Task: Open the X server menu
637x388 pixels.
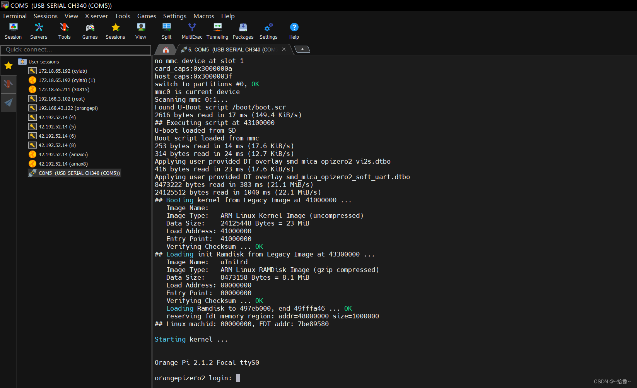Action: [96, 16]
